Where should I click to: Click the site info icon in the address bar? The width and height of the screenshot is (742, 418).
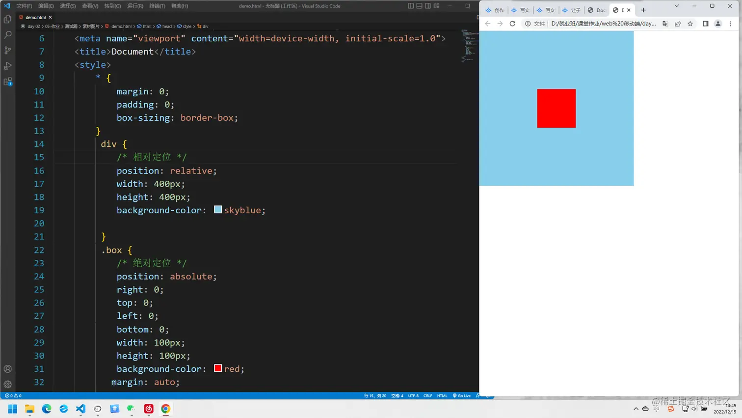[x=528, y=24]
